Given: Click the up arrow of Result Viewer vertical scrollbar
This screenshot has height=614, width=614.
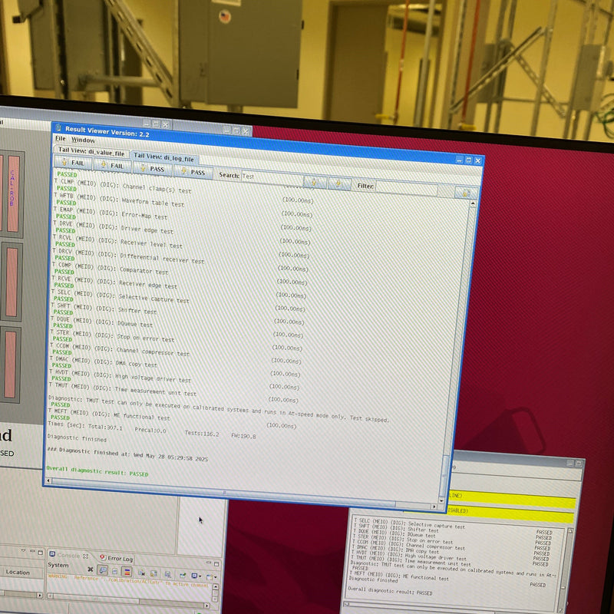Looking at the screenshot, I should [473, 203].
